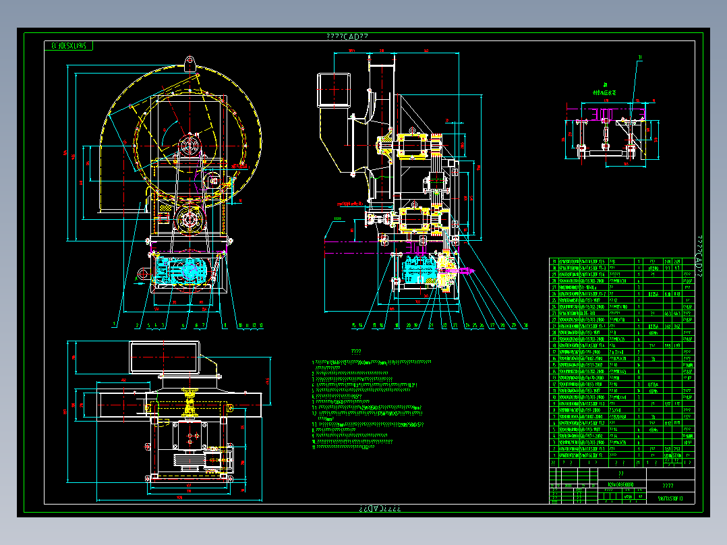
Task: Select the mirrored drawing-number label box
Action: [69, 45]
